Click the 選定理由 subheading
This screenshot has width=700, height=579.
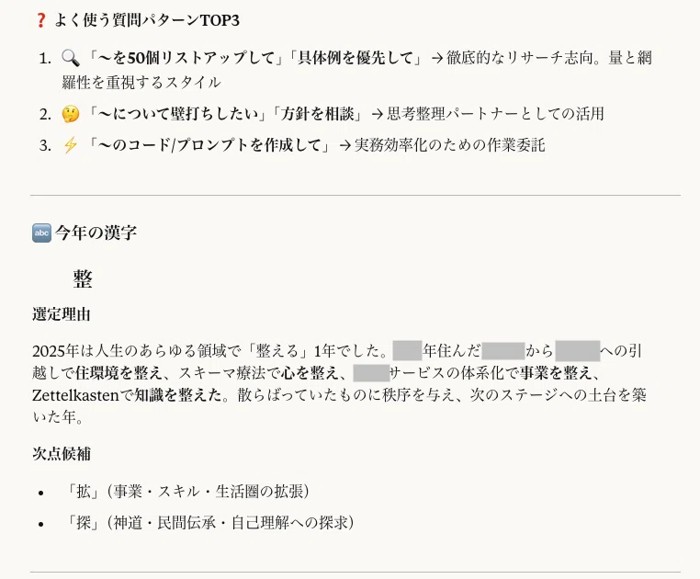(x=62, y=314)
